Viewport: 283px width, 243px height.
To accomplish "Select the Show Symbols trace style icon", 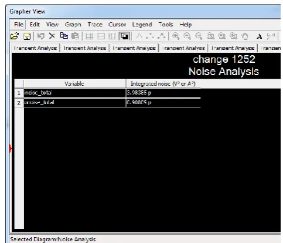I will coord(150,36).
